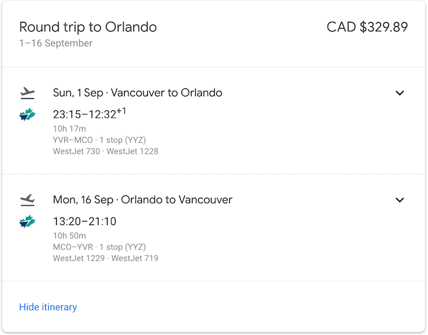Click WestJet logo beside 23:15–12:32 flight
Screen dimensions: 428x335
click(28, 115)
